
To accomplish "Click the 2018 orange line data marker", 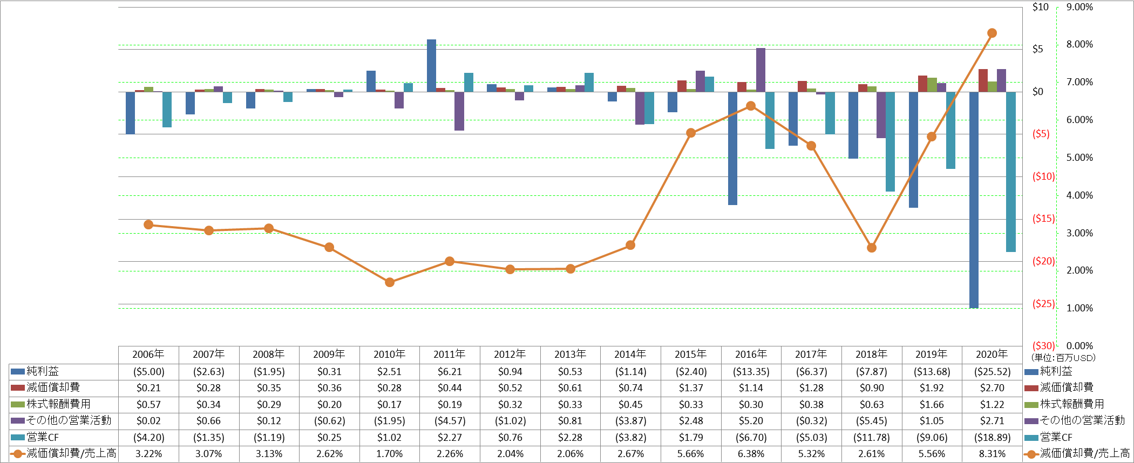I will [x=872, y=248].
